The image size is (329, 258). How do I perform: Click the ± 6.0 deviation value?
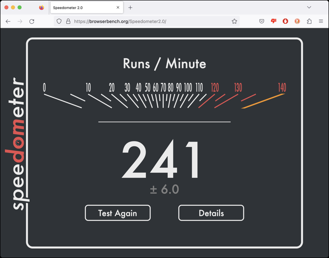pos(164,189)
